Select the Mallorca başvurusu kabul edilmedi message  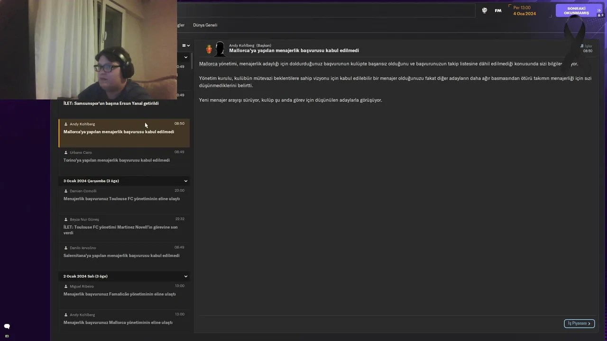124,133
